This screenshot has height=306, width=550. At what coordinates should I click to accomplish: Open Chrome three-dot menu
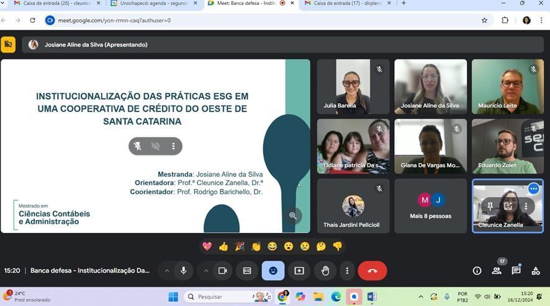tap(541, 20)
